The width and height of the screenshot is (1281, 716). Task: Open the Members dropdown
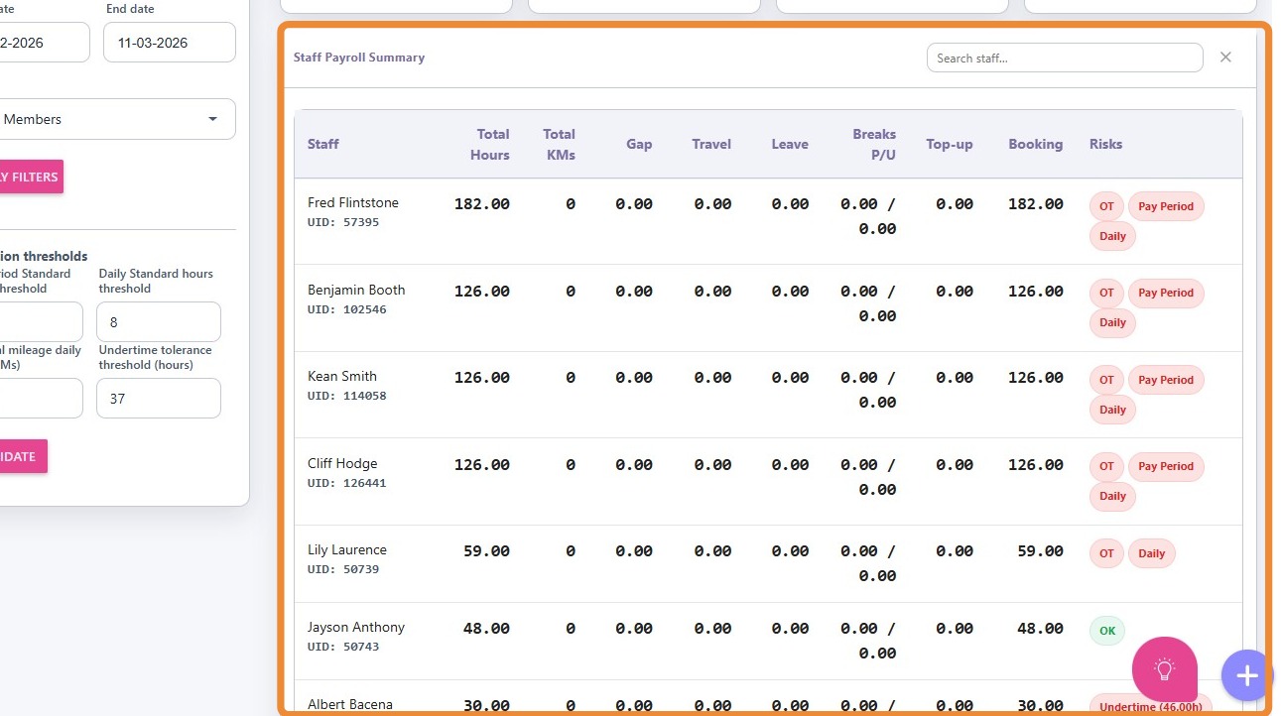(117, 119)
